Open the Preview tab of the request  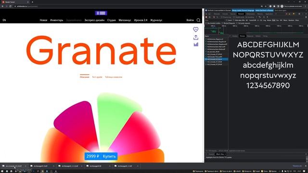pyautogui.click(x=243, y=36)
